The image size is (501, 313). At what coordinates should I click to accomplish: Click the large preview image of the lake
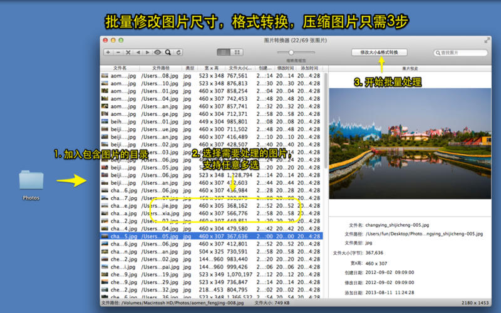410,143
